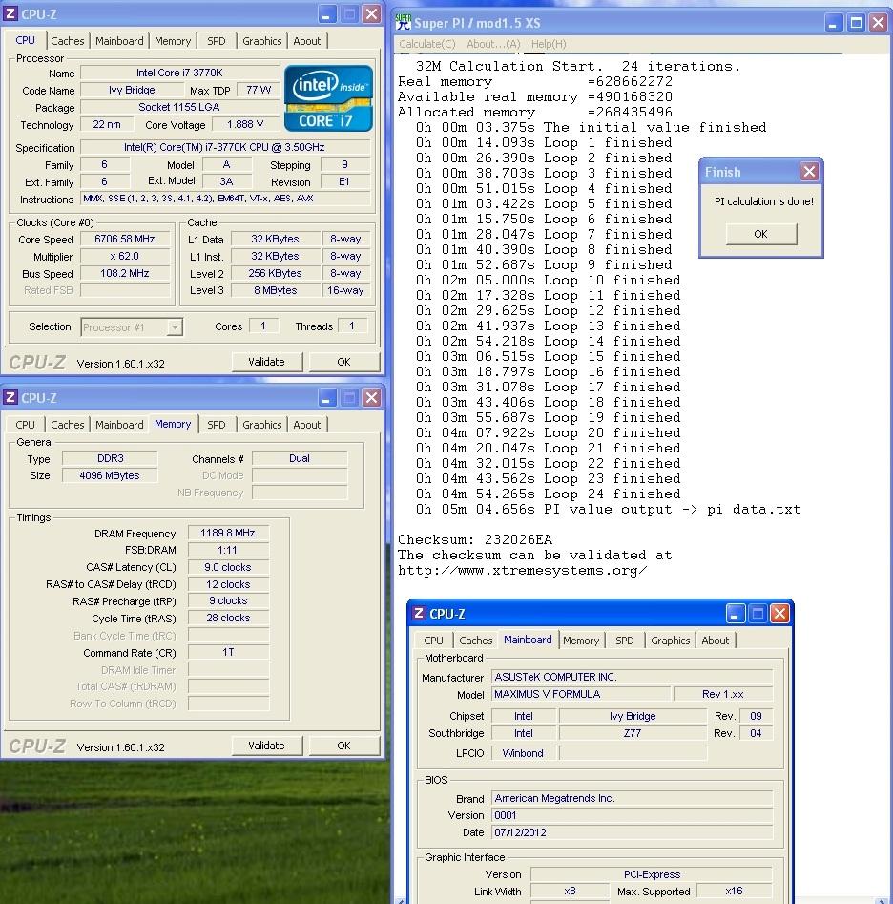Minimize the top CPU-Z window
Screen dimensions: 893x904
coord(326,13)
